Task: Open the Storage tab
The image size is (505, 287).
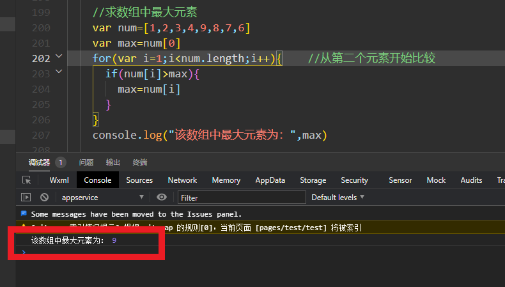Action: (x=313, y=180)
